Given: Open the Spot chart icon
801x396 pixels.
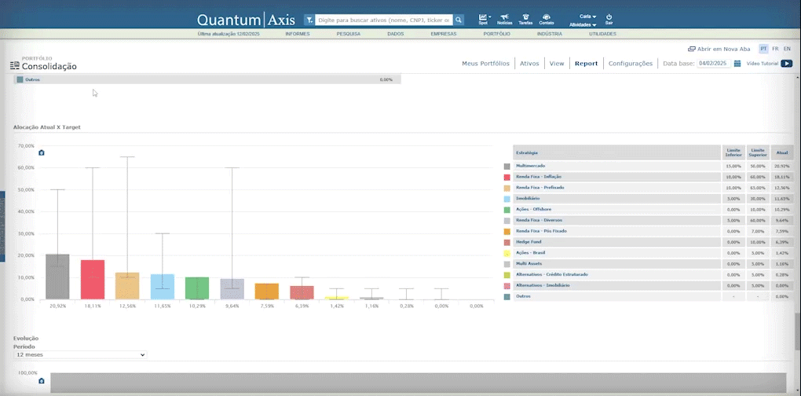Looking at the screenshot, I should [x=484, y=18].
